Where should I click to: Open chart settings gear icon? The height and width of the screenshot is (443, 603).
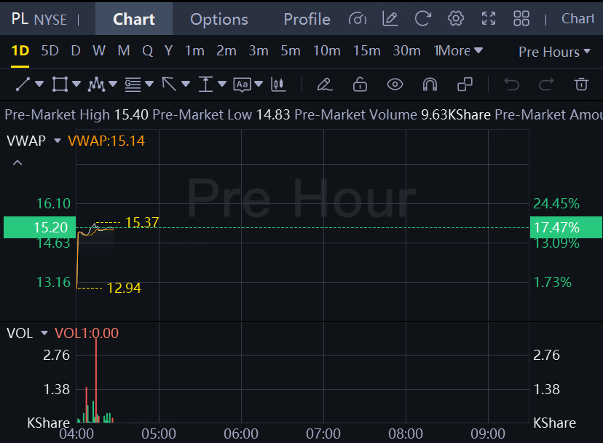pos(456,19)
